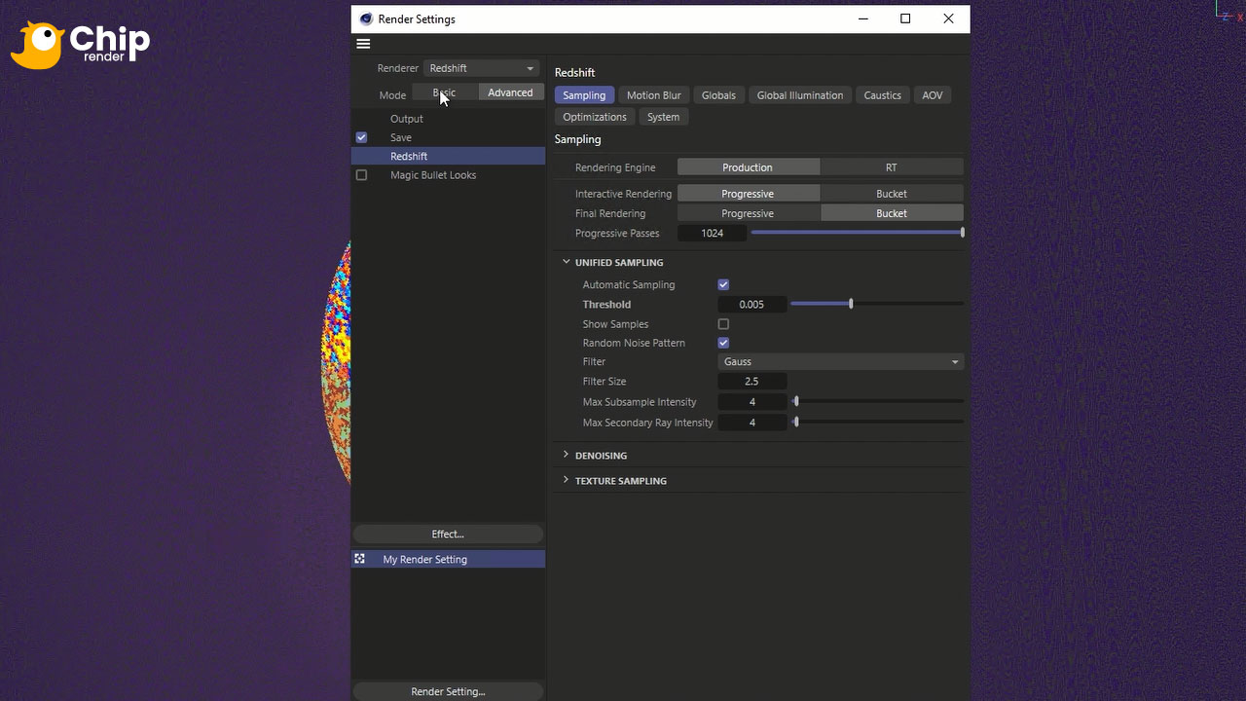Viewport: 1246px width, 701px height.
Task: Open the Global Illumination tab
Action: coord(800,95)
